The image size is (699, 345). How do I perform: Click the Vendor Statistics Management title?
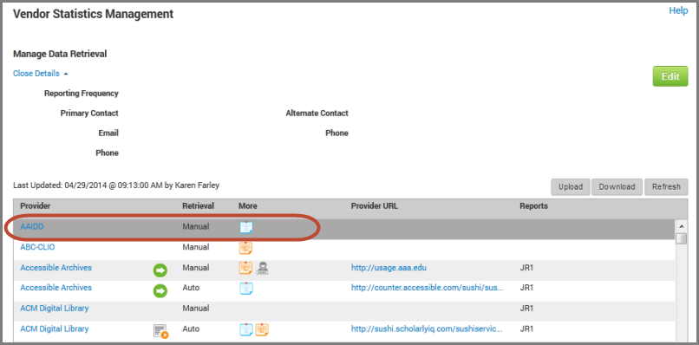[93, 14]
